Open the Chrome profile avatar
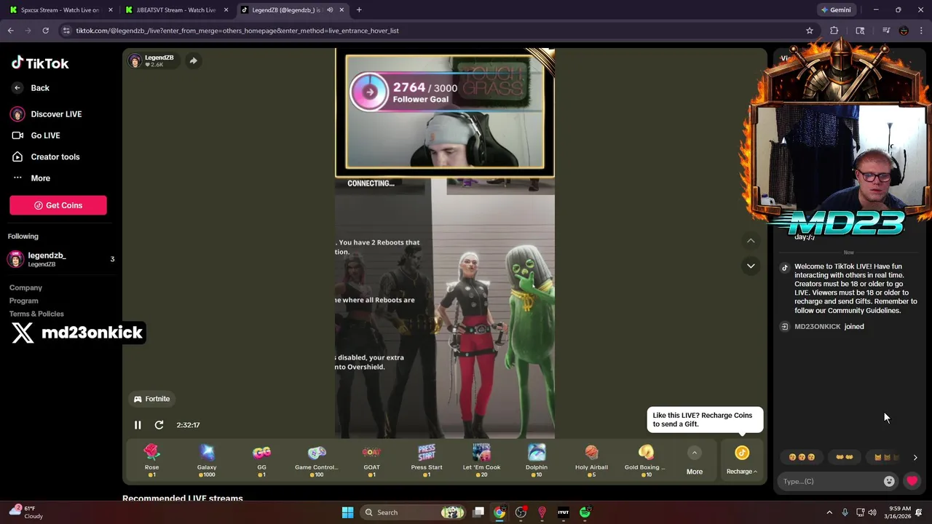Viewport: 932px width, 524px height. pos(904,31)
